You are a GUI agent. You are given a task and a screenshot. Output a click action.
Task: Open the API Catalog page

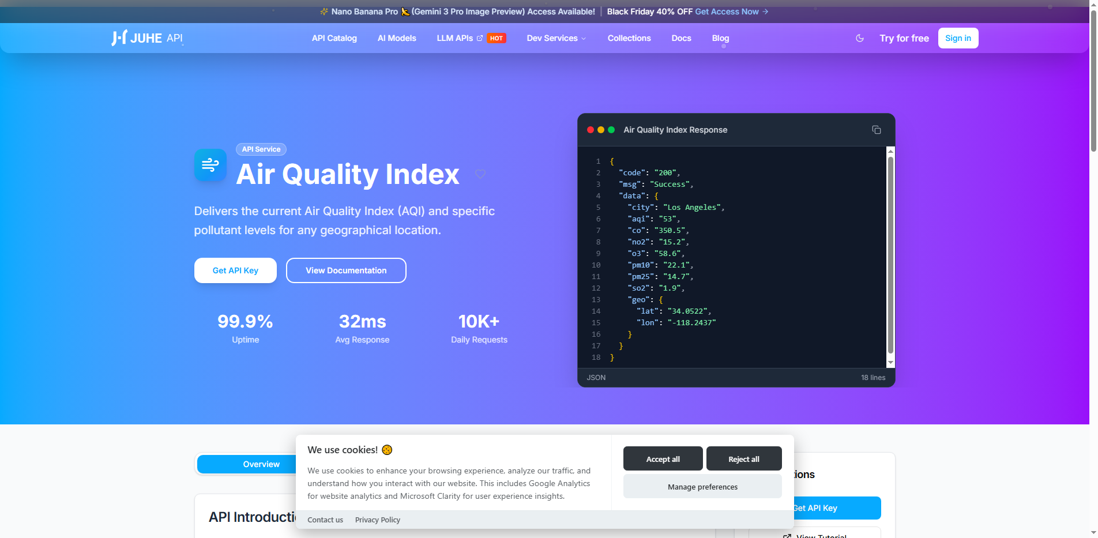(x=334, y=38)
